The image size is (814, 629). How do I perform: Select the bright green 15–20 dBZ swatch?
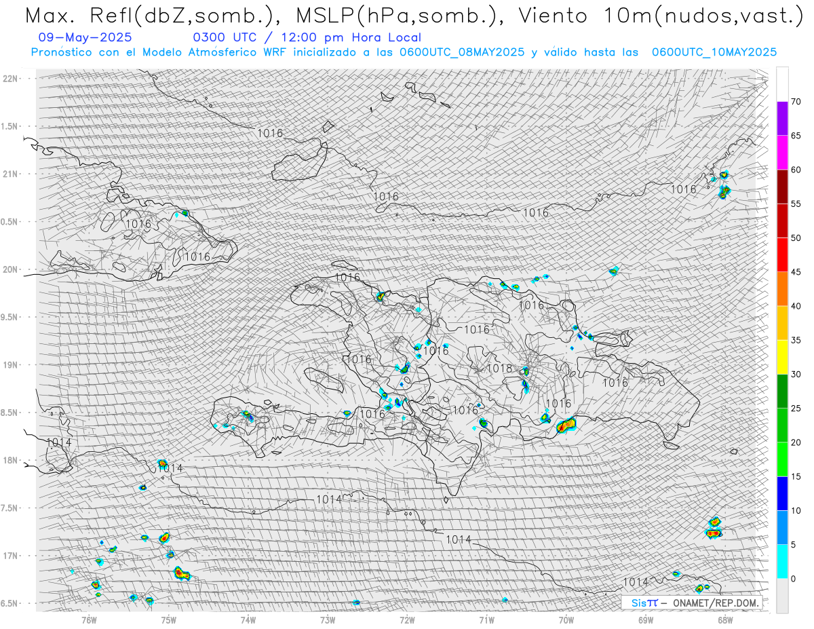coord(782,459)
